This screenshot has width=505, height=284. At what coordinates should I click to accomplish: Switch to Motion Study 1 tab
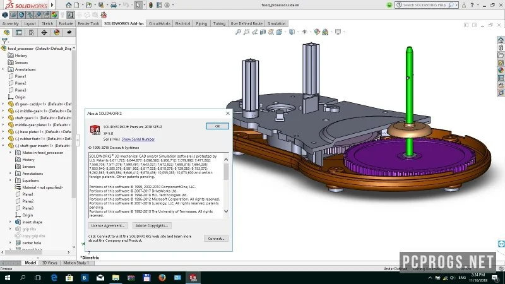point(76,263)
